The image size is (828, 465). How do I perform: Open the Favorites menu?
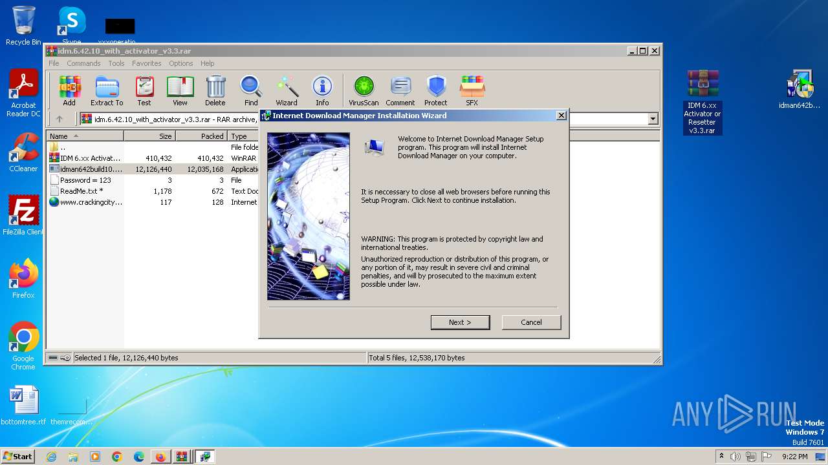[x=147, y=63]
